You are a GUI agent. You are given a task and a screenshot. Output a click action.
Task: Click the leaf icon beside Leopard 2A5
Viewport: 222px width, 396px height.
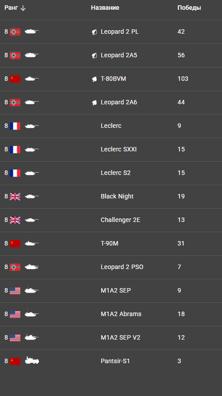click(x=94, y=55)
